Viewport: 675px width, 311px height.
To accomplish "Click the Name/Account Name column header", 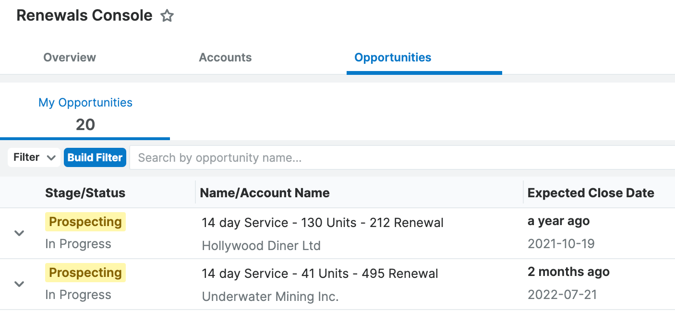I will click(x=265, y=193).
